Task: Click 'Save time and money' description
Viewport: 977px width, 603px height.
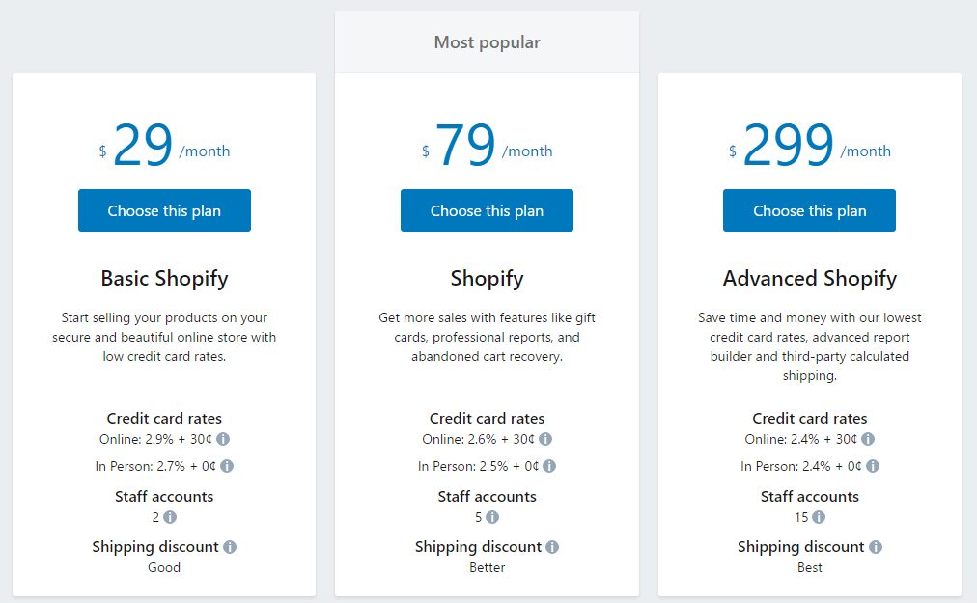Action: [809, 346]
